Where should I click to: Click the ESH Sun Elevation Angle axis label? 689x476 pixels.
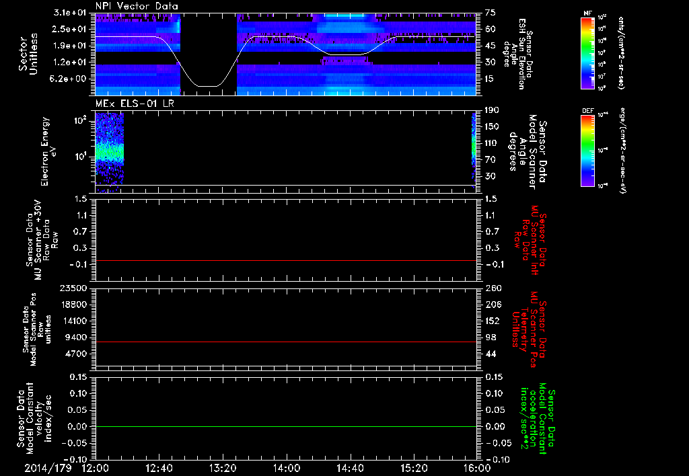(517, 54)
